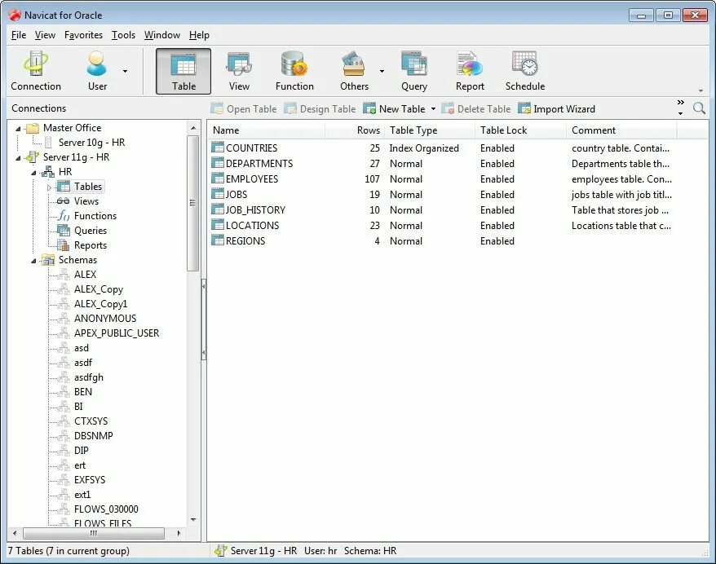Viewport: 716px width, 564px height.
Task: Select the DBSNMP schema
Action: coord(94,436)
